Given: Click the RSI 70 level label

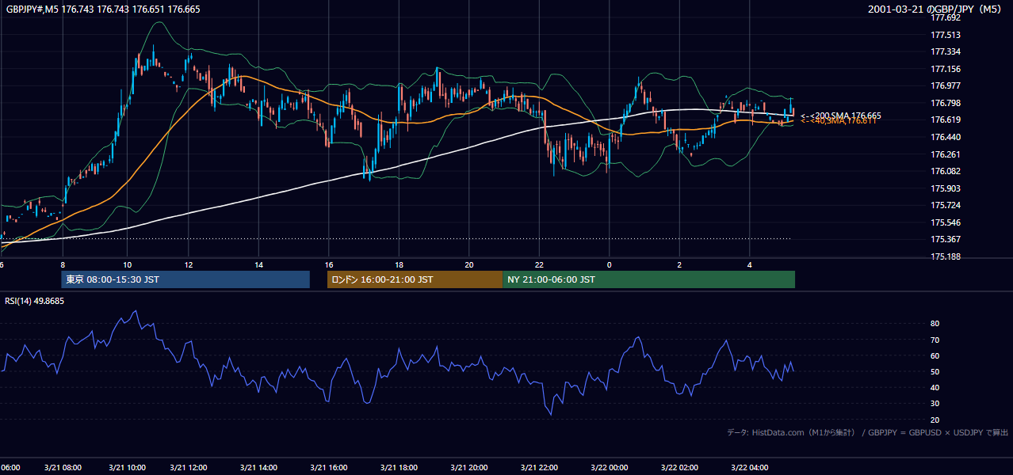Looking at the screenshot, I should point(935,340).
